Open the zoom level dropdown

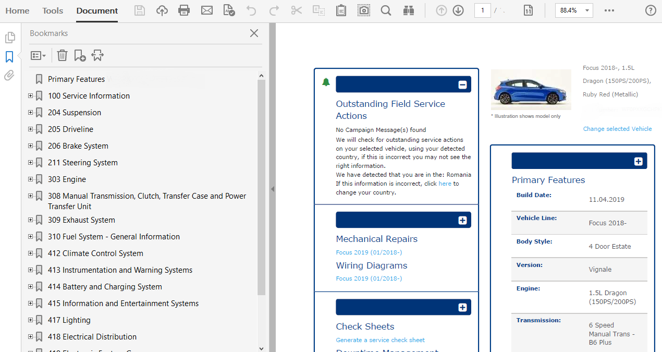587,10
